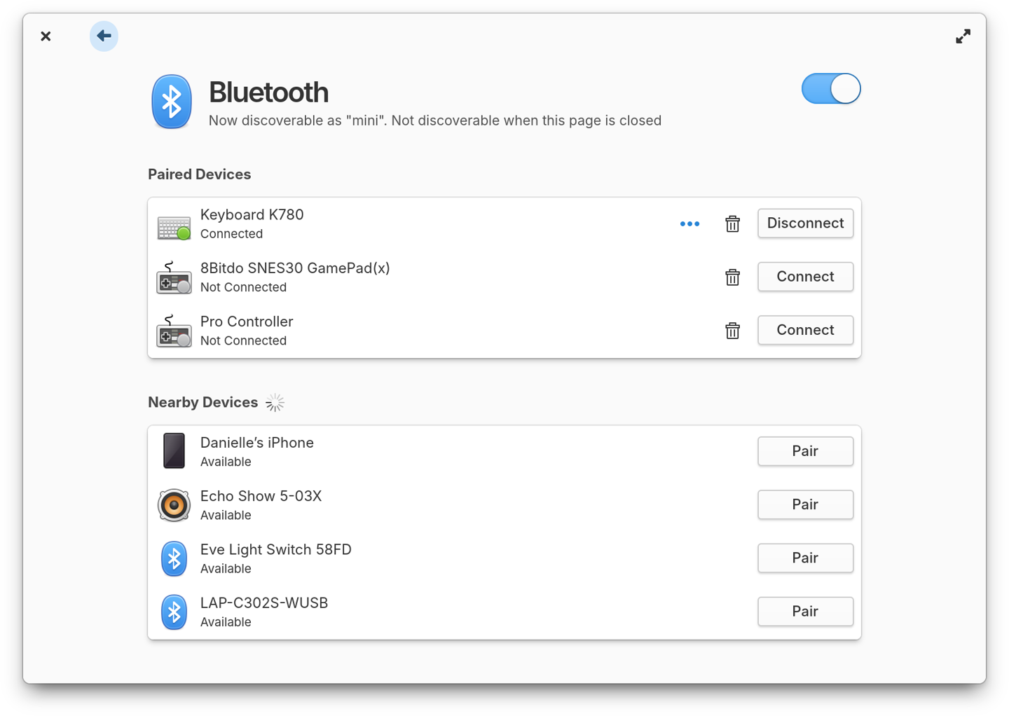Select the 8Bitdo SNES30 GamePad(x) name
The width and height of the screenshot is (1009, 716).
(295, 268)
